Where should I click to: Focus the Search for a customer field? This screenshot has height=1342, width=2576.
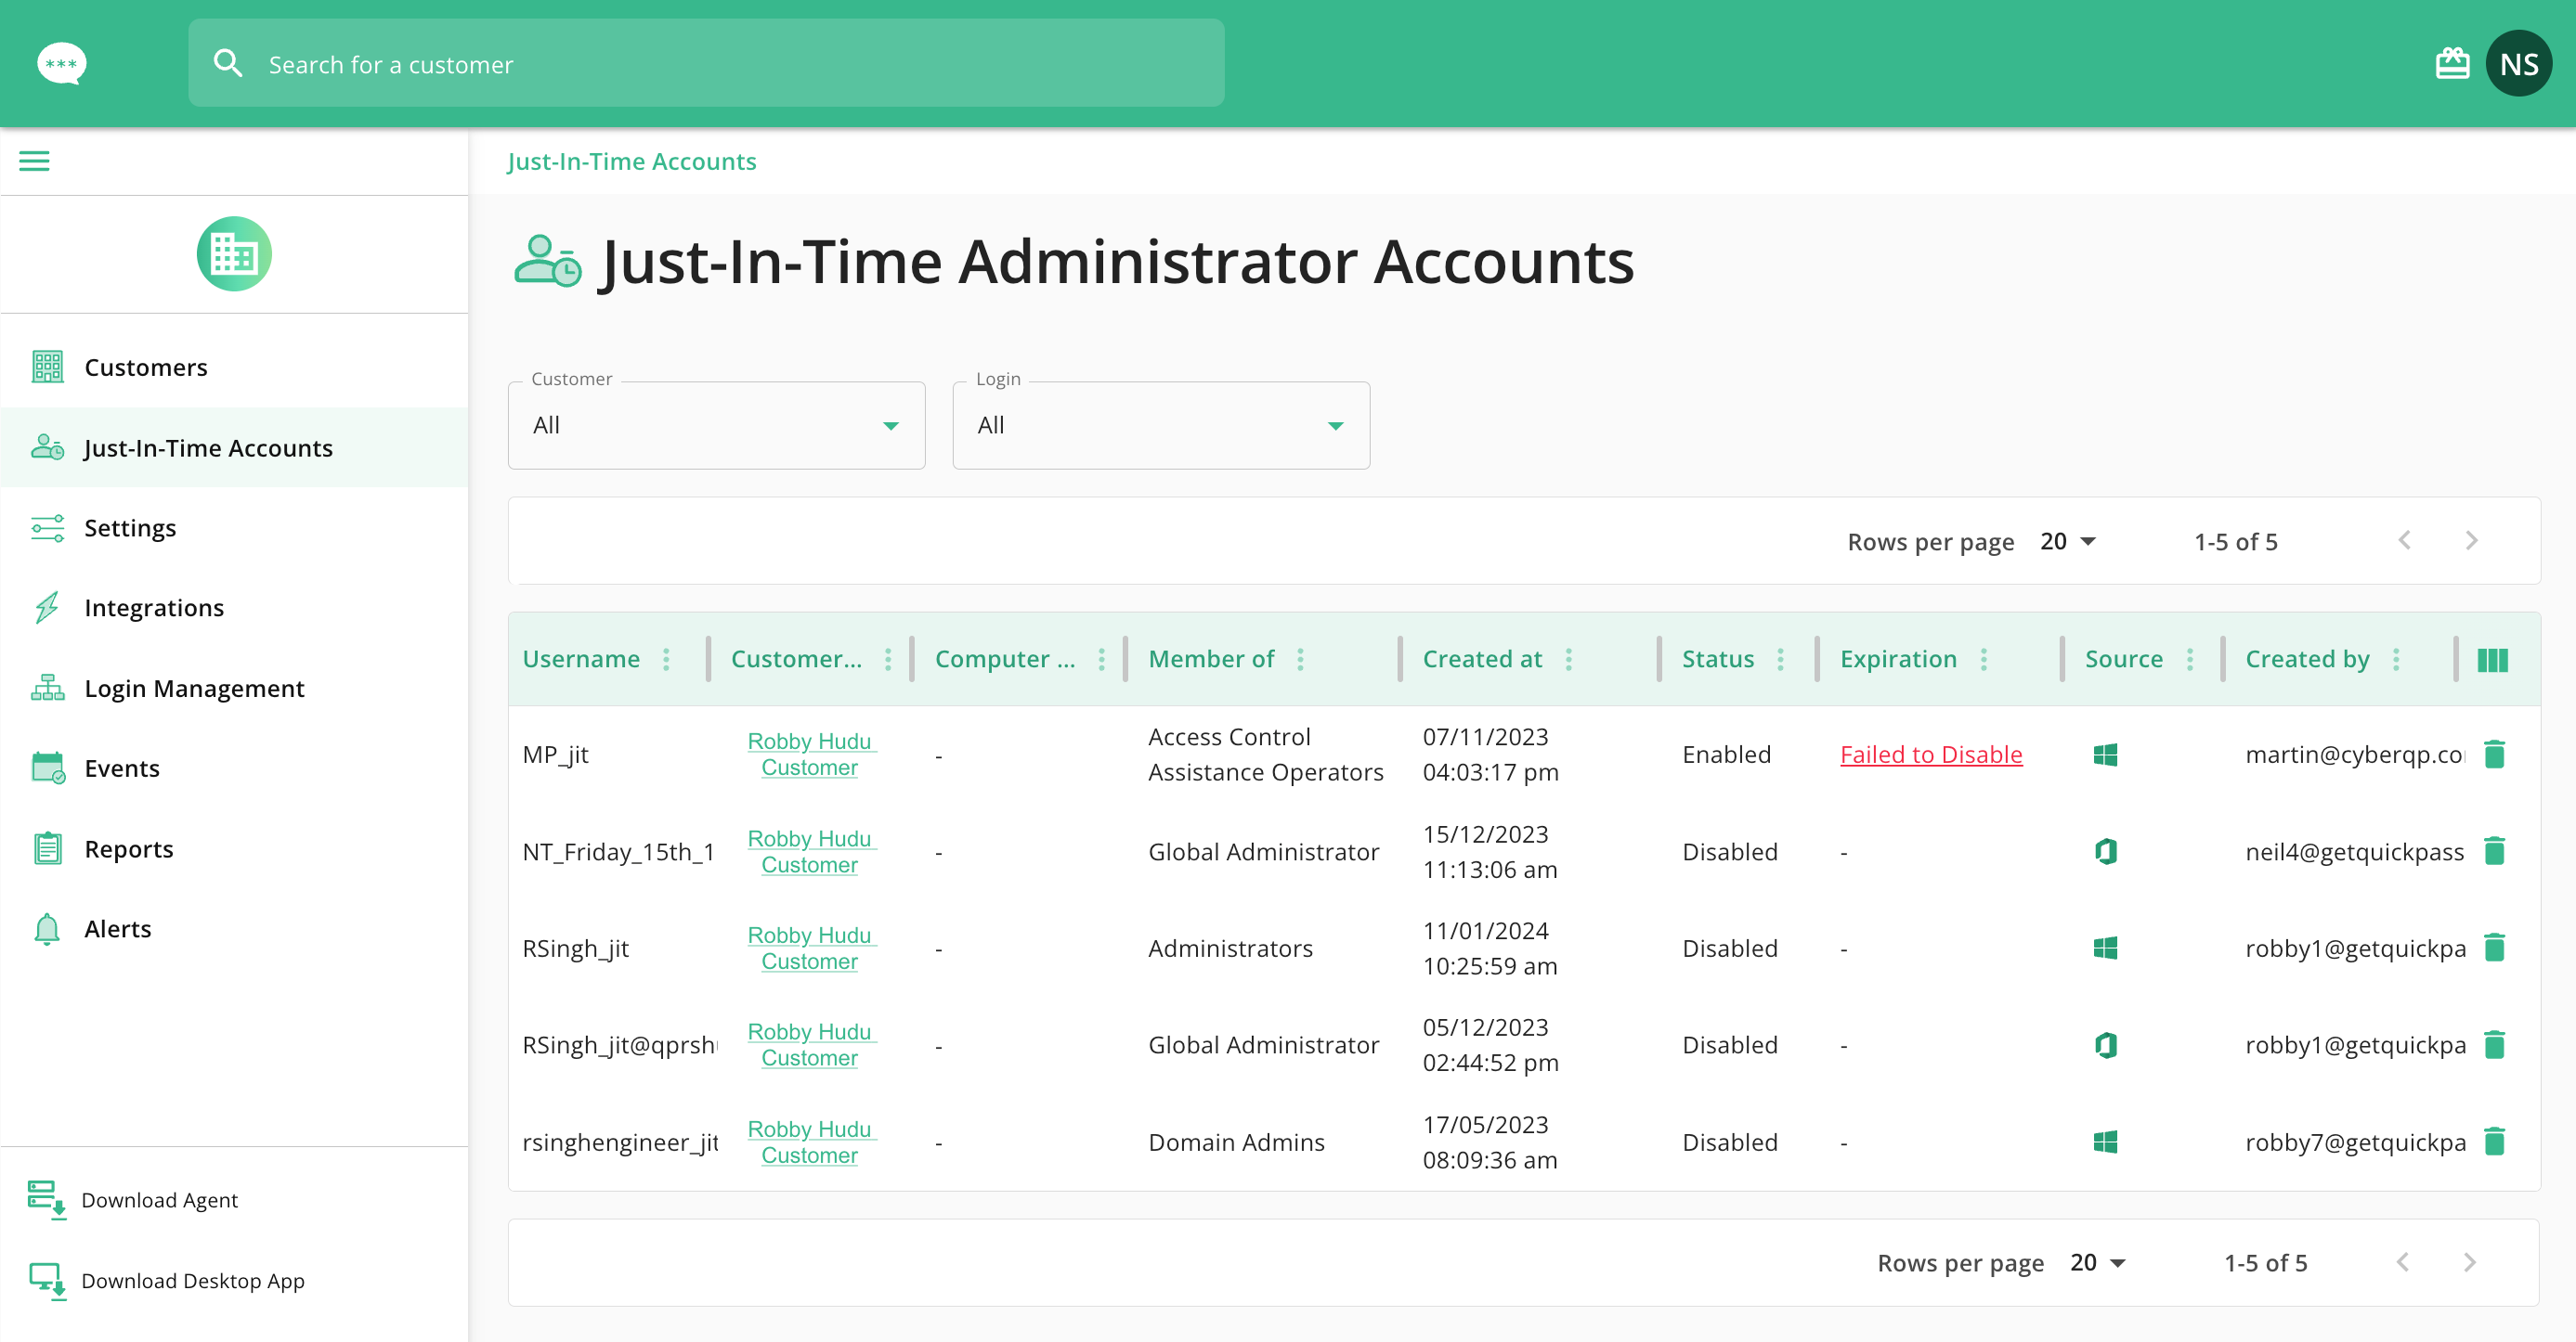pos(706,63)
